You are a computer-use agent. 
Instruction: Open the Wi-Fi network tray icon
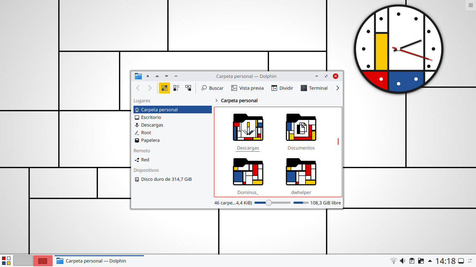393,261
